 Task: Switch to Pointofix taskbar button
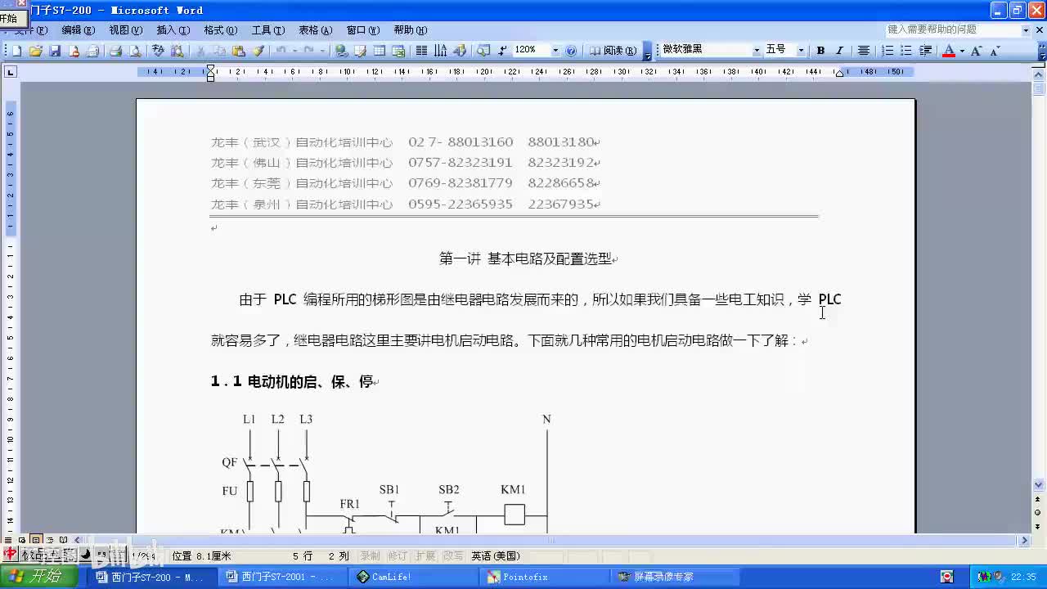541,577
